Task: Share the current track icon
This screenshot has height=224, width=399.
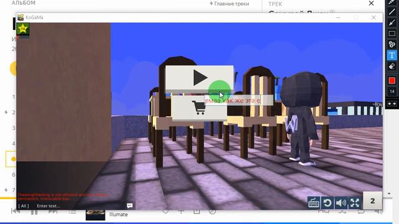Action: (197, 212)
